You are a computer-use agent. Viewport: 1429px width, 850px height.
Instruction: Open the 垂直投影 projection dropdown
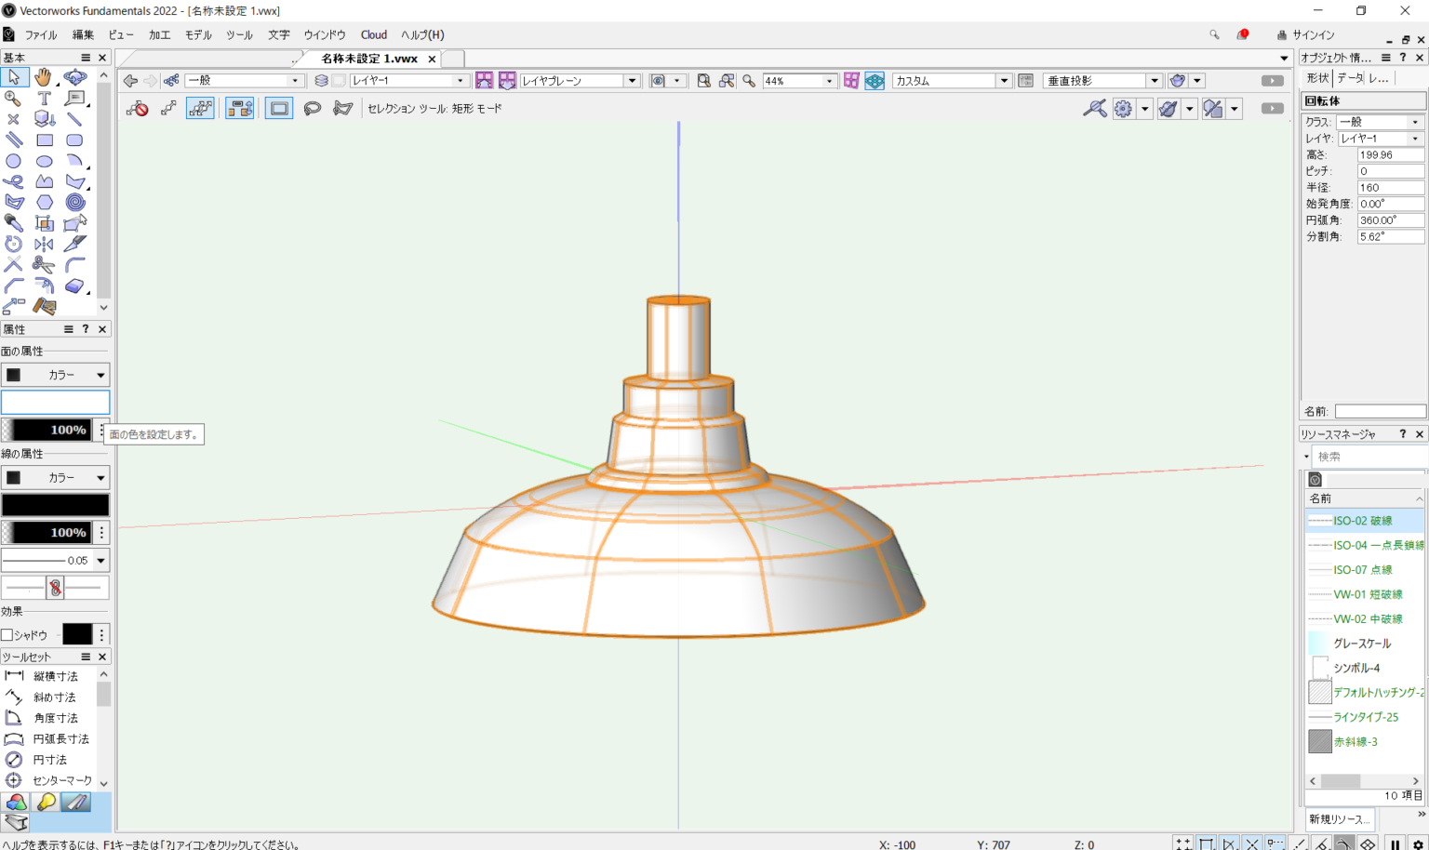1154,80
